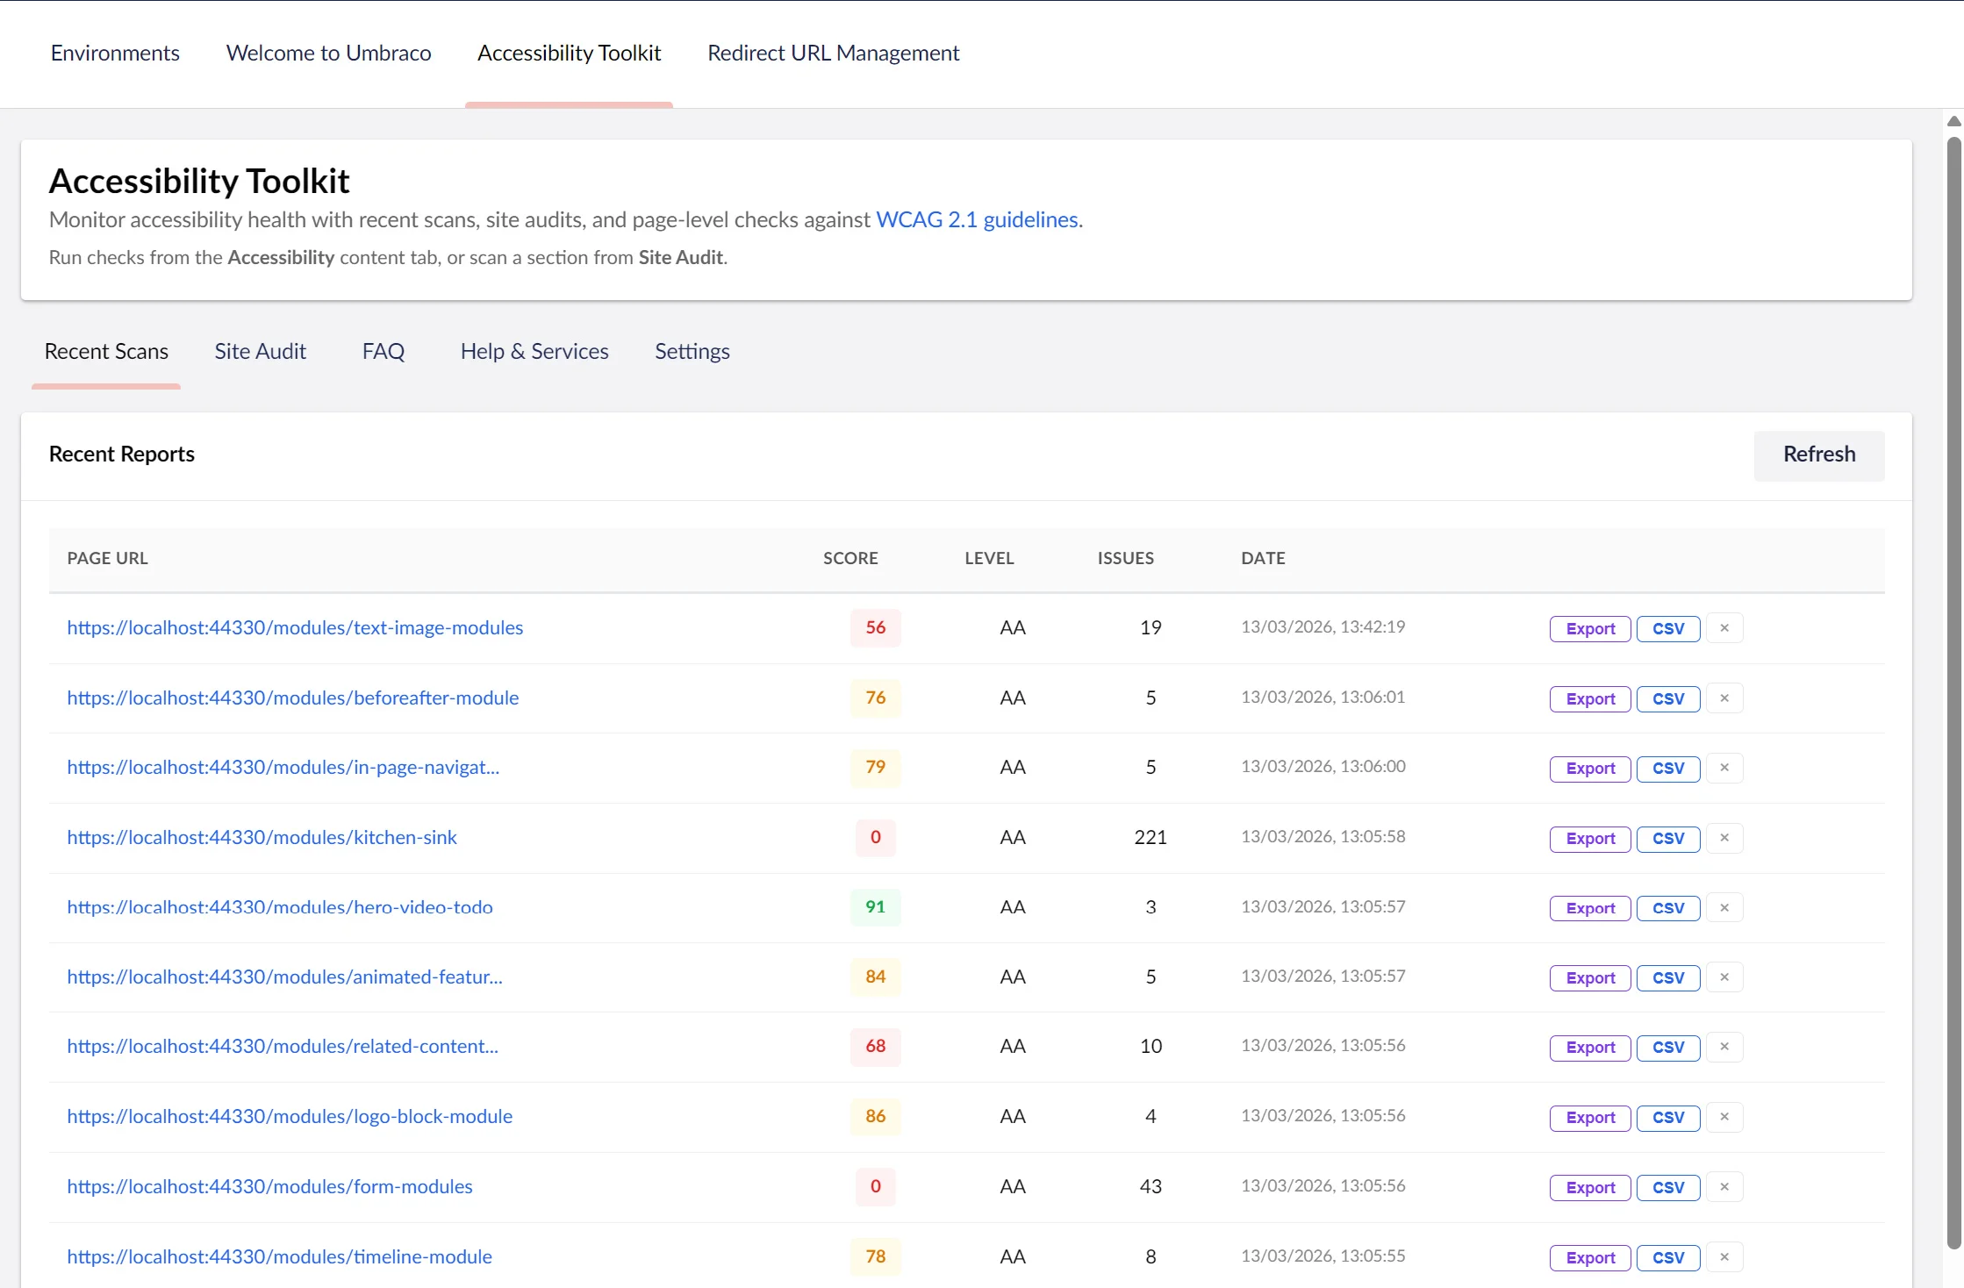1964x1288 pixels.
Task: Export the animated-featur... report
Action: coord(1590,978)
